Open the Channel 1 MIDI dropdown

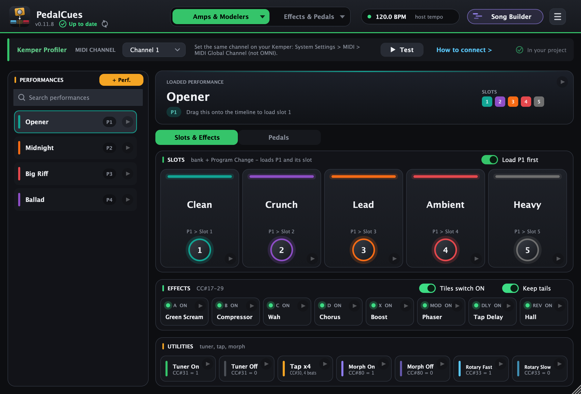pyautogui.click(x=154, y=50)
